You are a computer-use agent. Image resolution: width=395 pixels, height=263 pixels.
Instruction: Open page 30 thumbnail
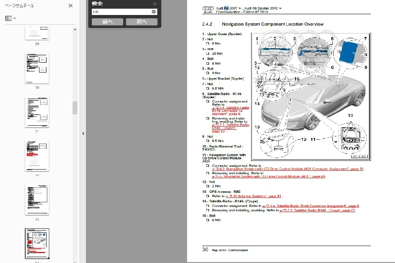click(x=37, y=68)
